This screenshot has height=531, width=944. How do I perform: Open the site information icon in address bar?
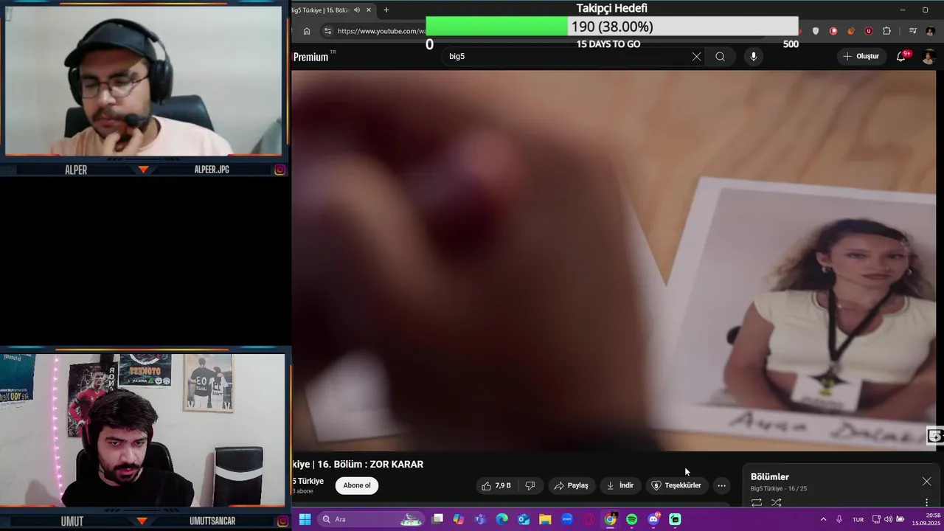pyautogui.click(x=328, y=31)
